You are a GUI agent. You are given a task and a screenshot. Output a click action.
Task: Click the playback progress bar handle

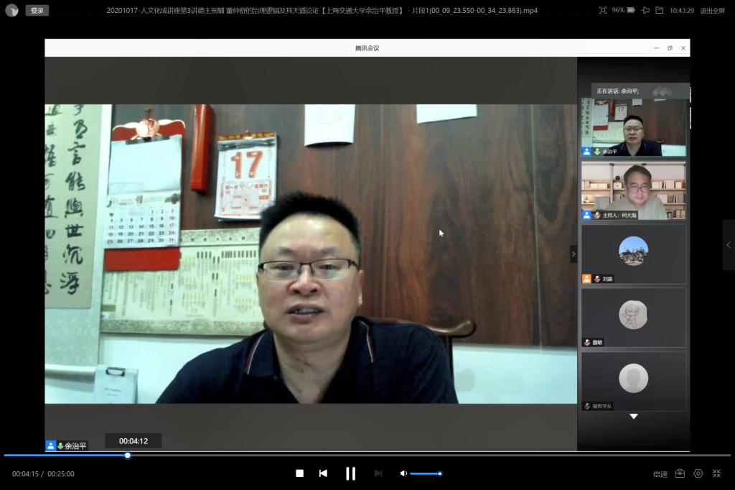128,455
